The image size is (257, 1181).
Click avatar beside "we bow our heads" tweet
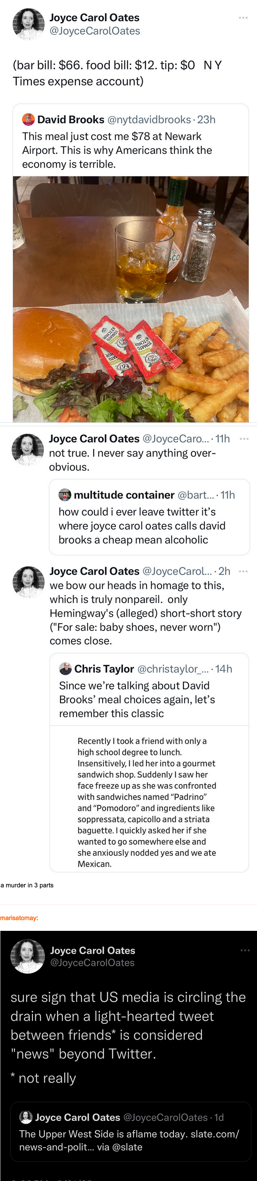click(27, 582)
